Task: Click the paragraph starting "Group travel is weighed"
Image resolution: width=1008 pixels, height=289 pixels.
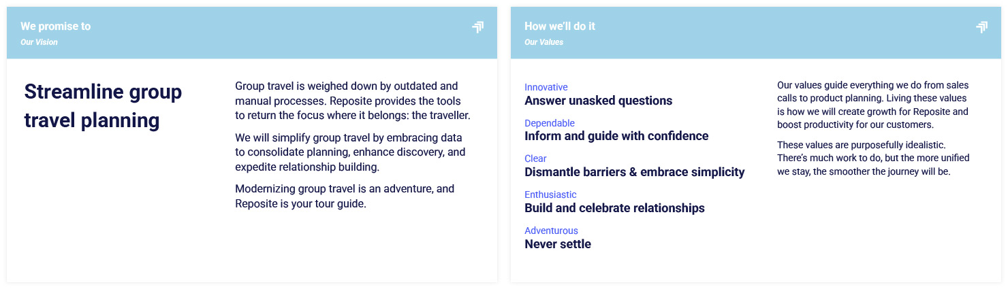Action: 352,101
